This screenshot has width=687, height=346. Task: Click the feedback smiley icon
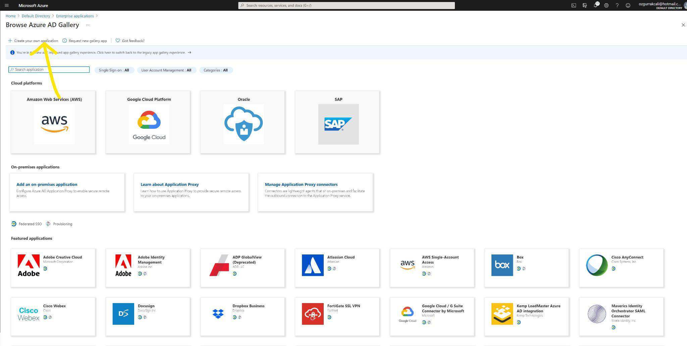[628, 5]
